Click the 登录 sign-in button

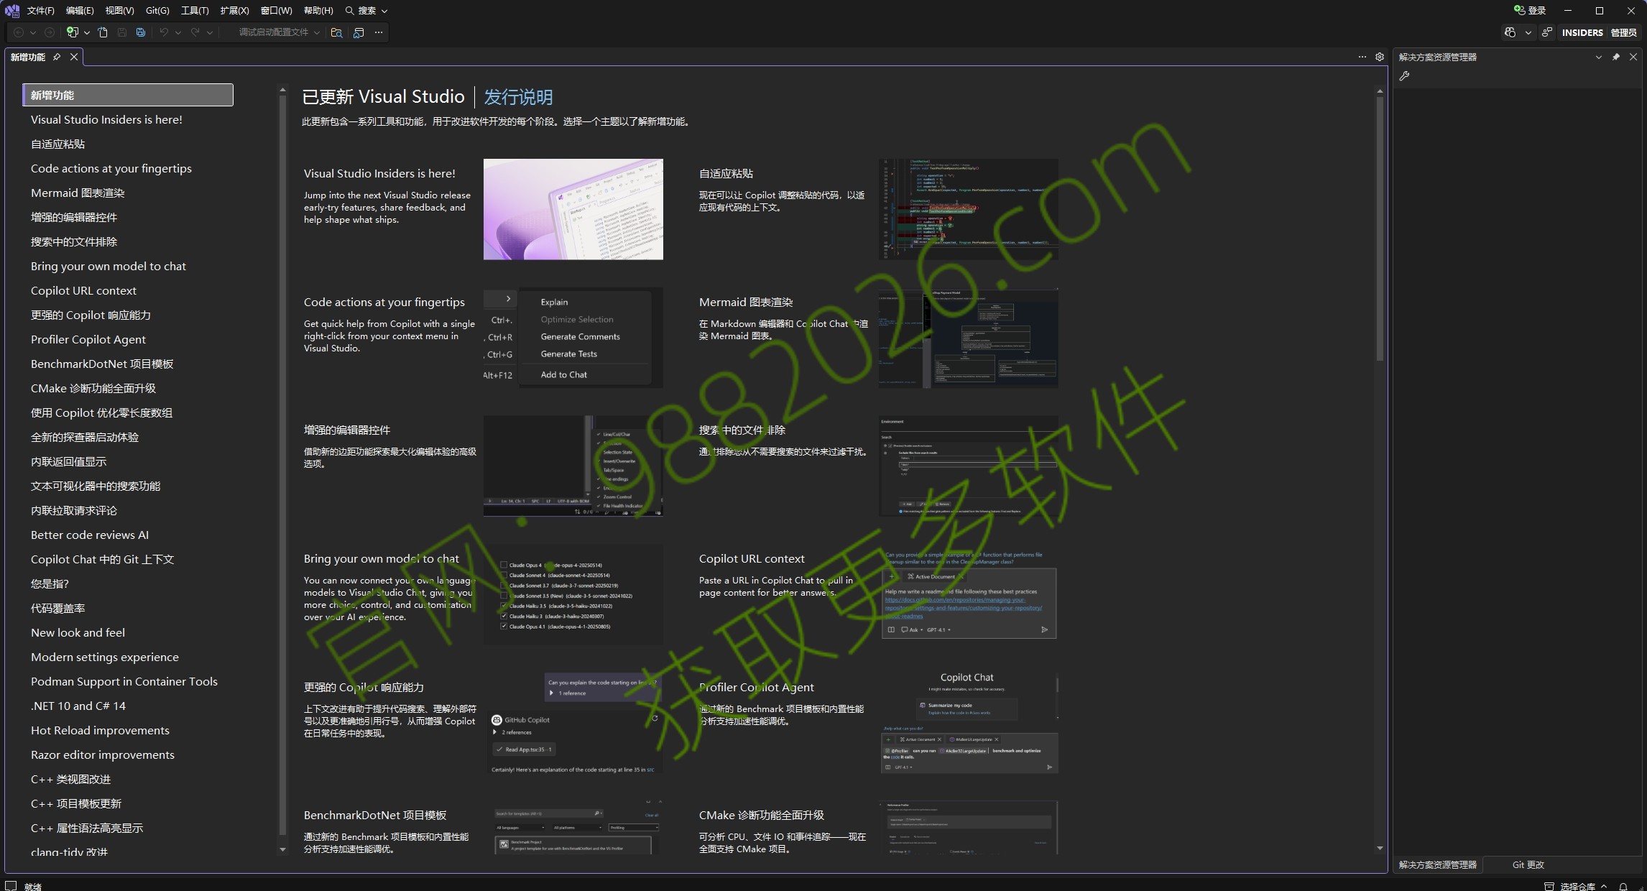1529,10
